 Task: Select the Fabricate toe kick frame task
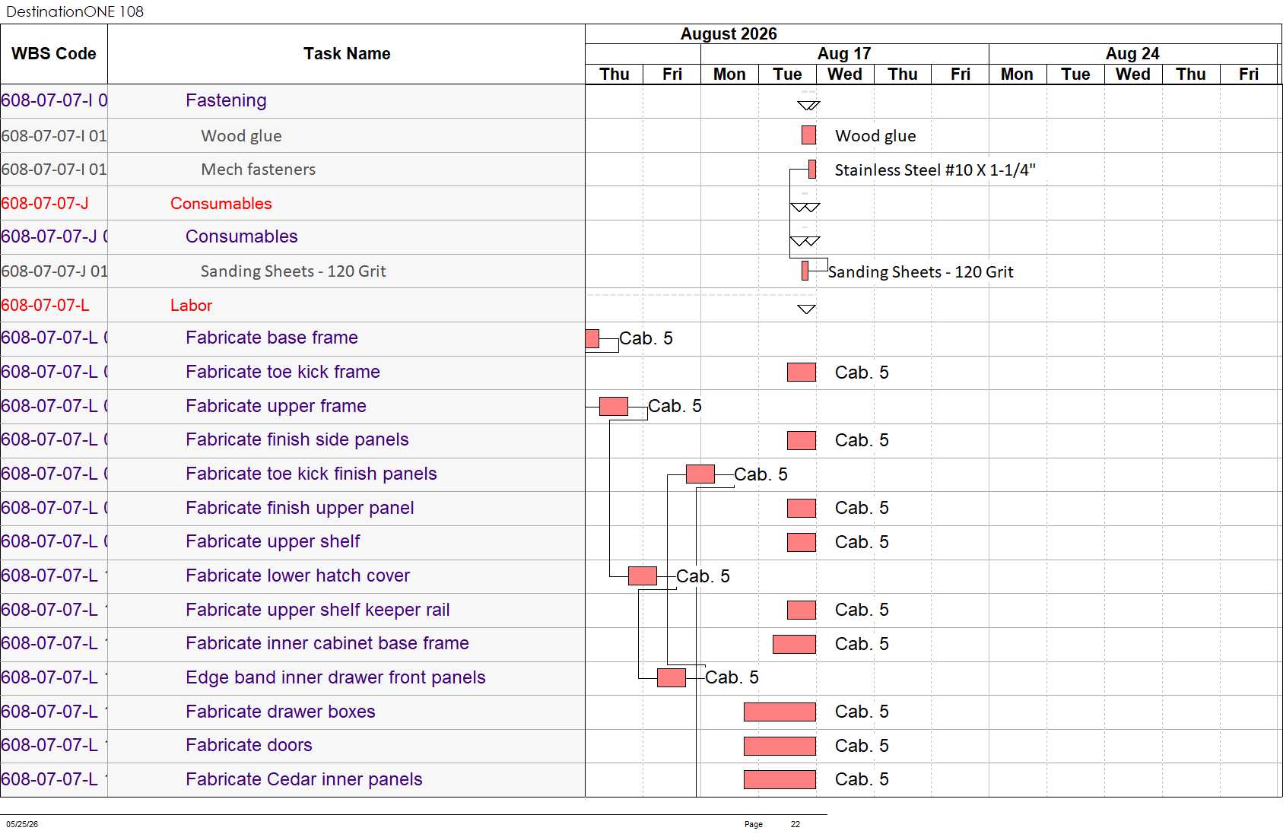pyautogui.click(x=282, y=372)
